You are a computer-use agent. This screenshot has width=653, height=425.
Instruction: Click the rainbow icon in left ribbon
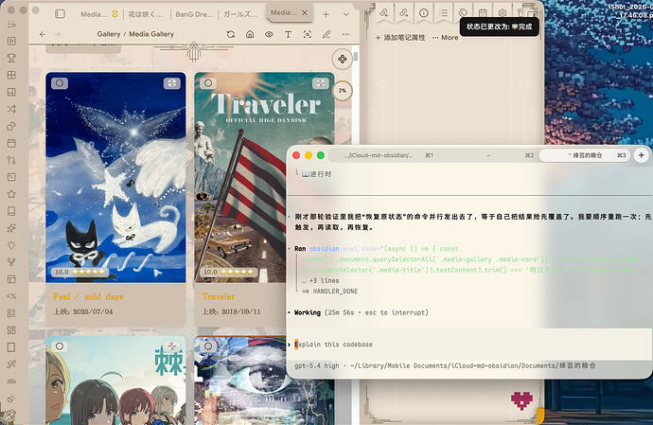[x=11, y=381]
